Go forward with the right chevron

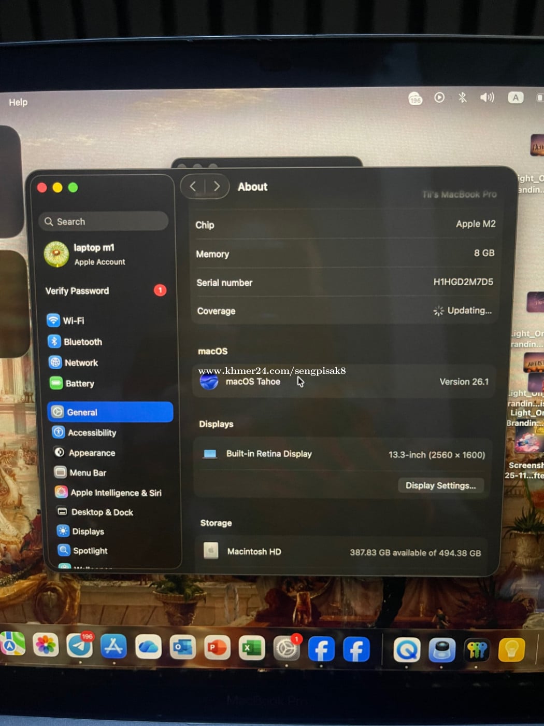click(217, 187)
